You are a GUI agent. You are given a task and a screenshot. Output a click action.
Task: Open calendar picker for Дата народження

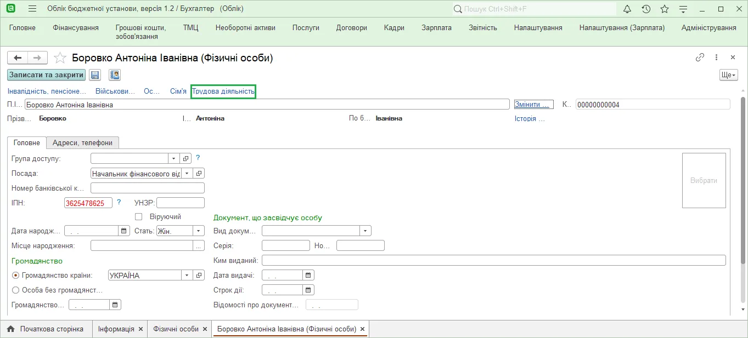click(123, 231)
